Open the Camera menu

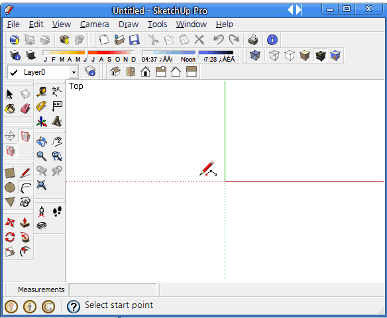click(94, 24)
